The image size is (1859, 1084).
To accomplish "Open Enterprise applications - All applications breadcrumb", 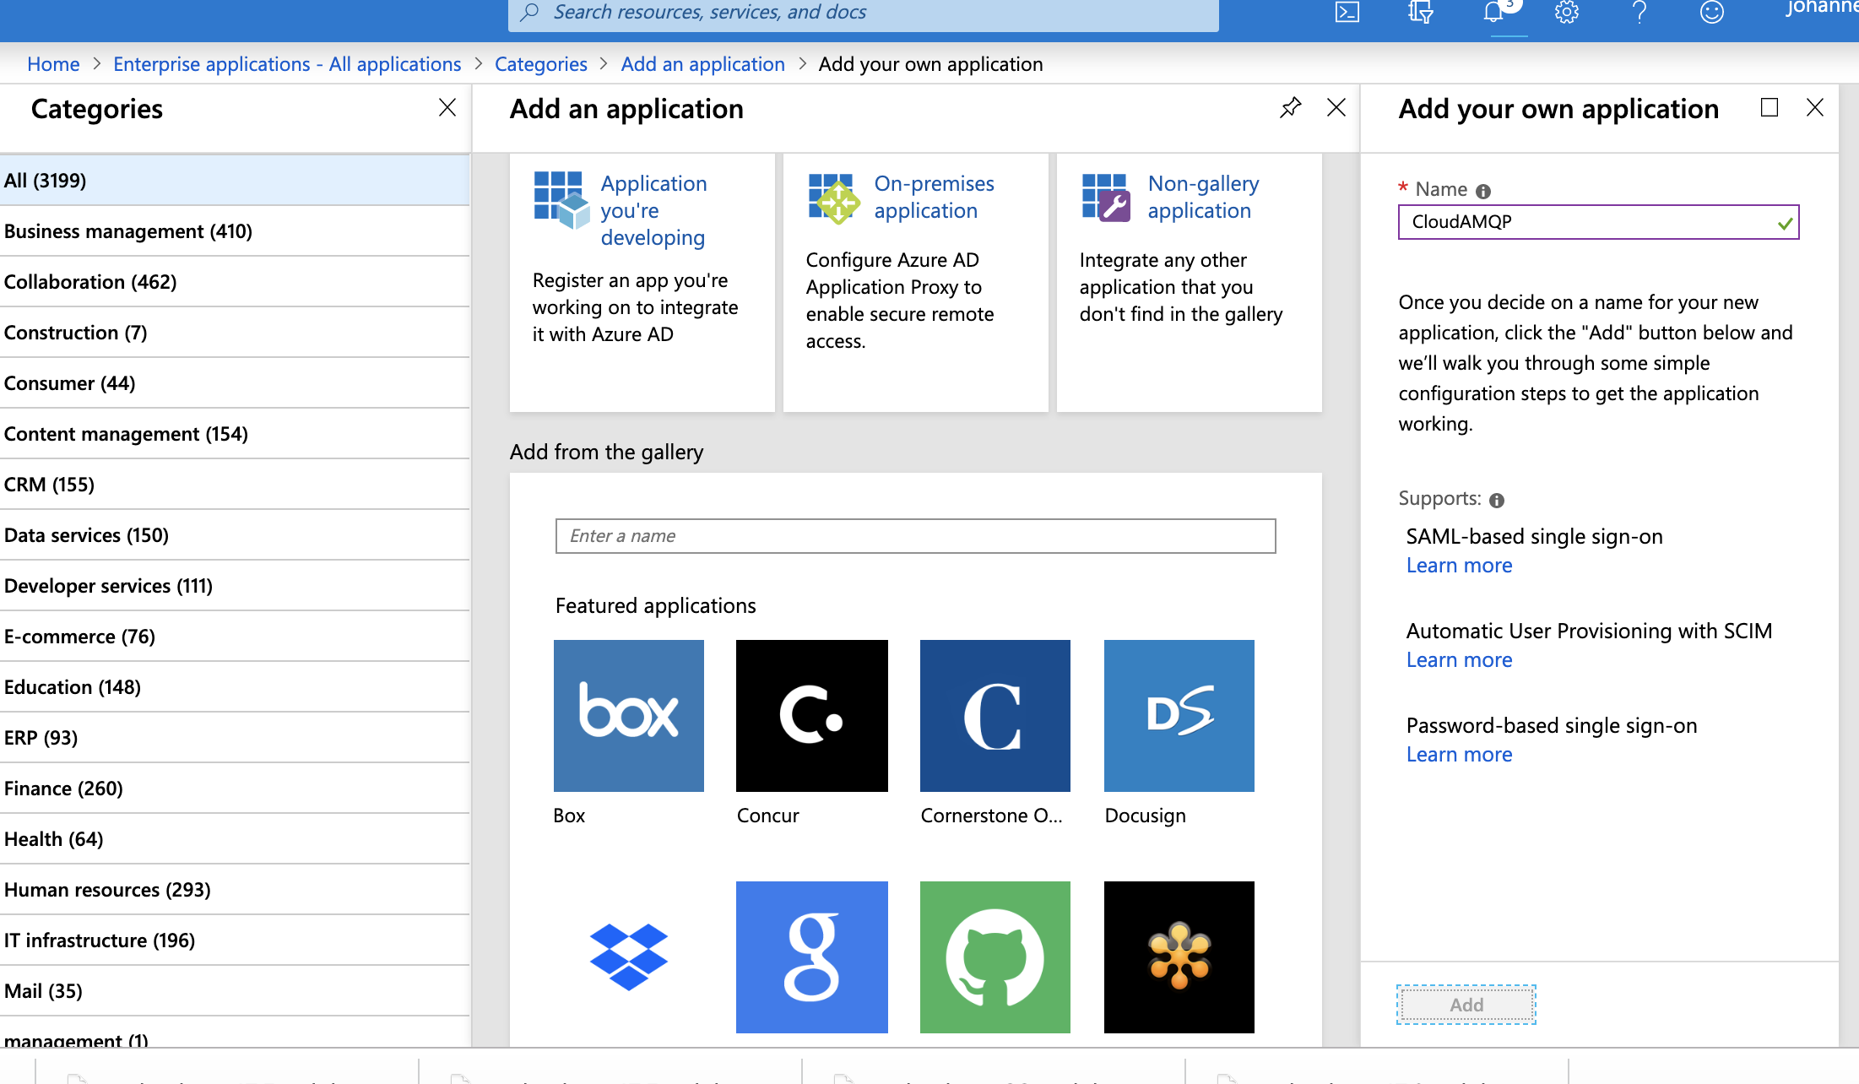I will coord(287,64).
